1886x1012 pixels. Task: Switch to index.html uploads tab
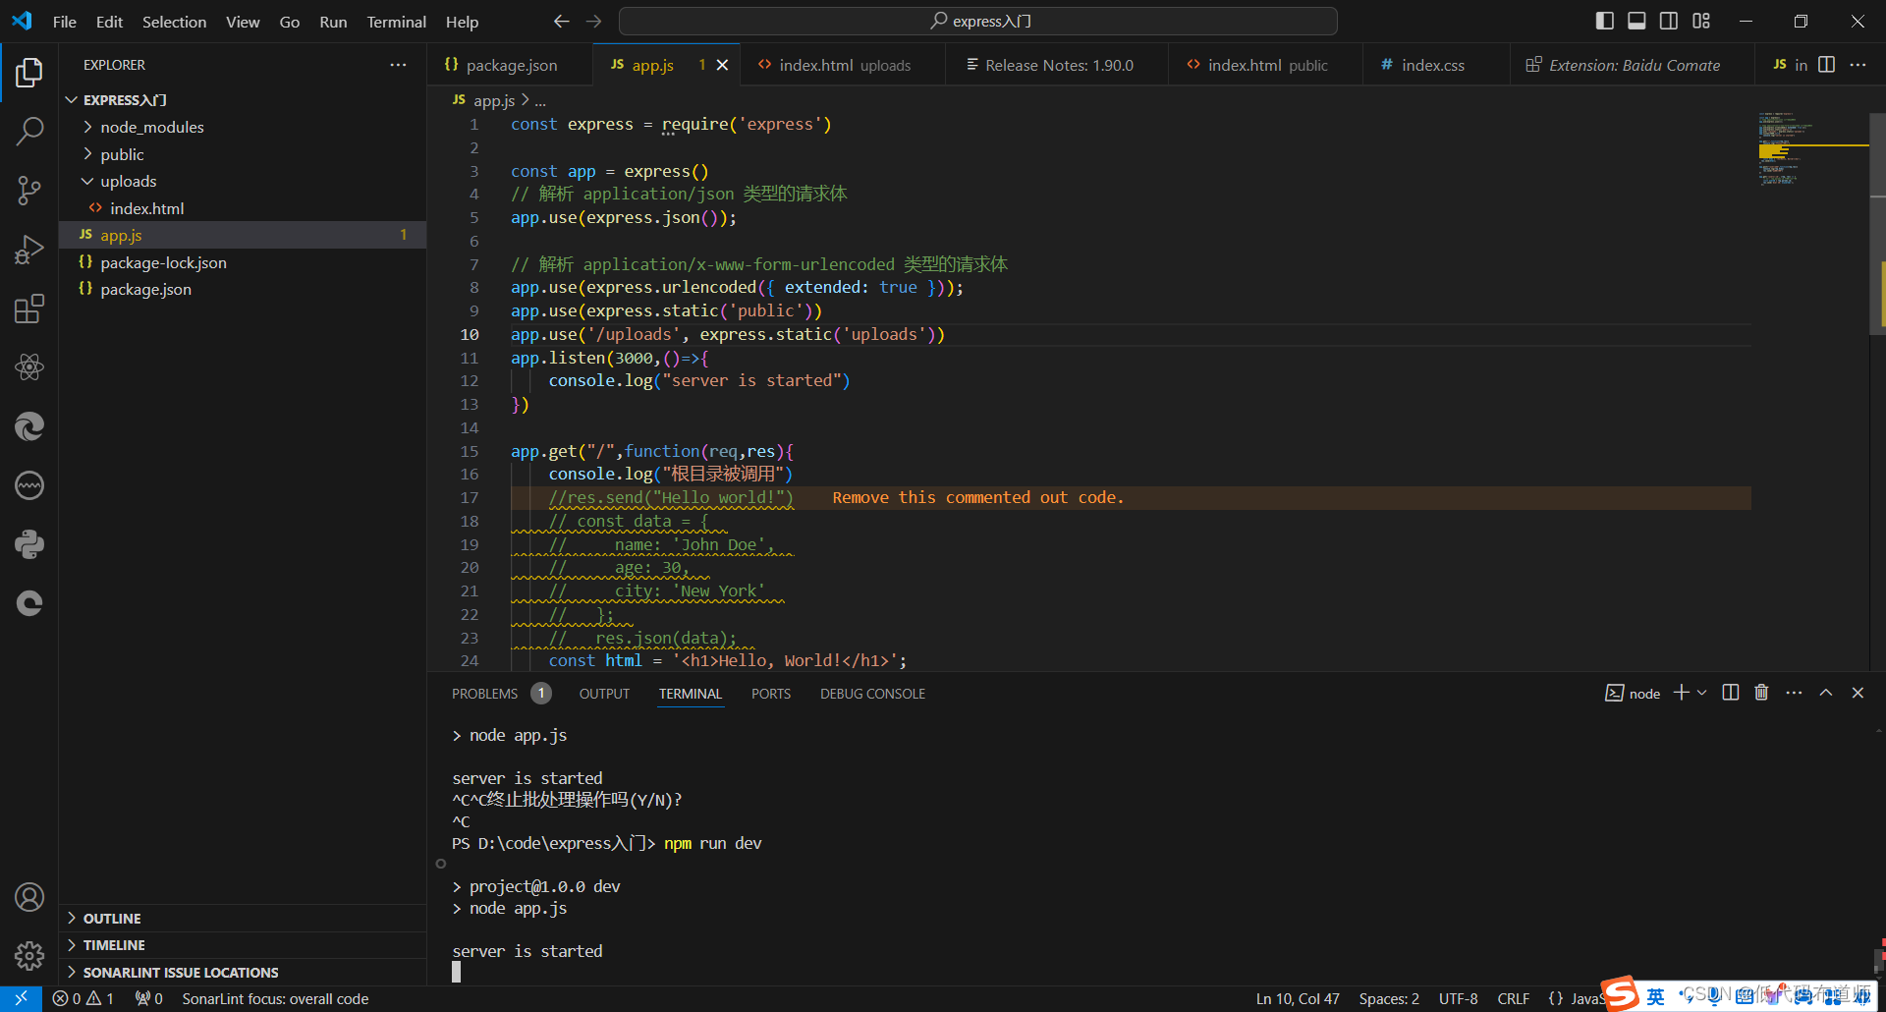click(843, 65)
